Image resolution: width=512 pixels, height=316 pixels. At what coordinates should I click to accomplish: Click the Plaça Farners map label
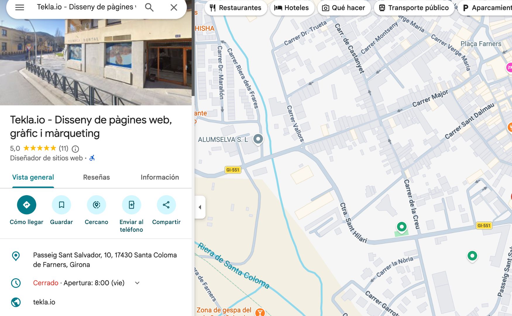[481, 44]
